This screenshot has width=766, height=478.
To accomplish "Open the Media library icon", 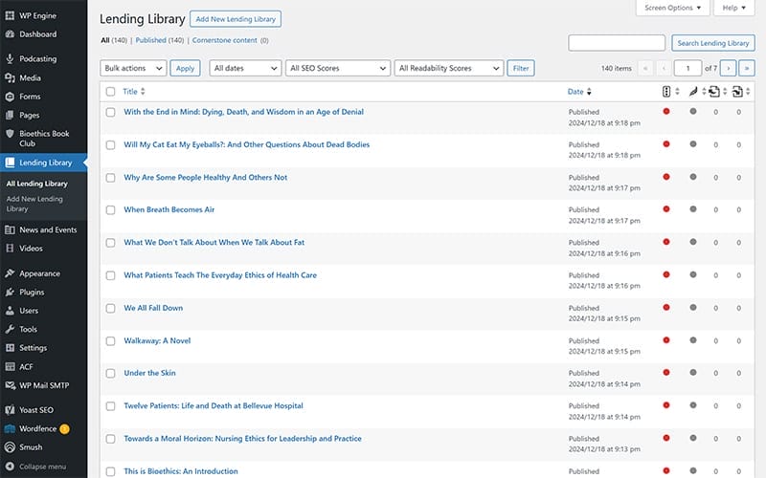I will pyautogui.click(x=10, y=77).
